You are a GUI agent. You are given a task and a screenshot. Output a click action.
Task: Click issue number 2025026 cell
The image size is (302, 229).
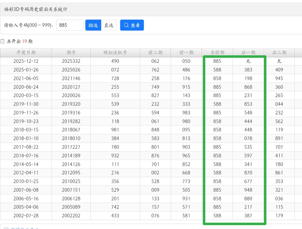pyautogui.click(x=71, y=70)
